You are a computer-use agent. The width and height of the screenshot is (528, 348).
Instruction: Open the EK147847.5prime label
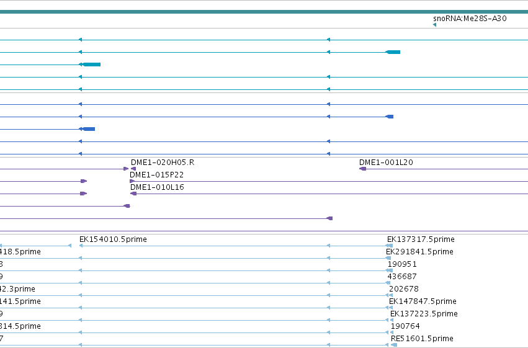[423, 301]
